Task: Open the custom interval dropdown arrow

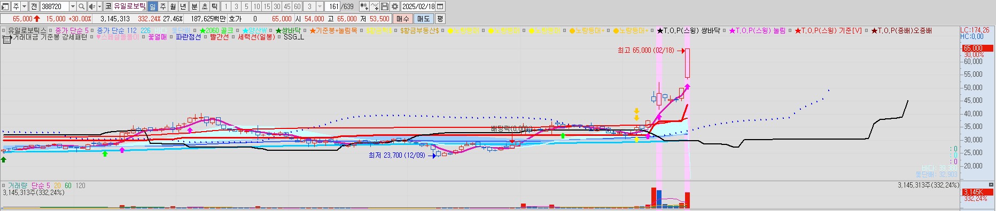Action: tap(320, 6)
